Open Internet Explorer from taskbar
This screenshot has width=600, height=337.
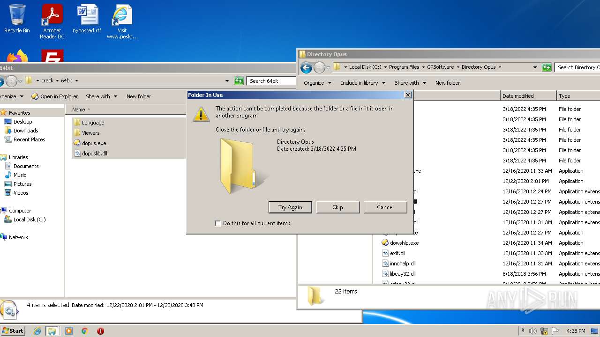(37, 331)
